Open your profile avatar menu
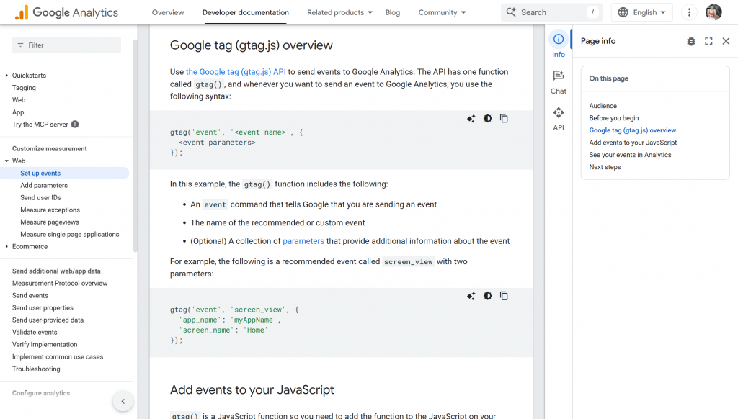Image resolution: width=738 pixels, height=419 pixels. click(x=713, y=12)
